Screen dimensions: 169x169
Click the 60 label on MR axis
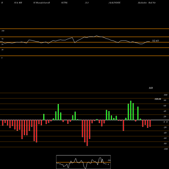point(165,106)
